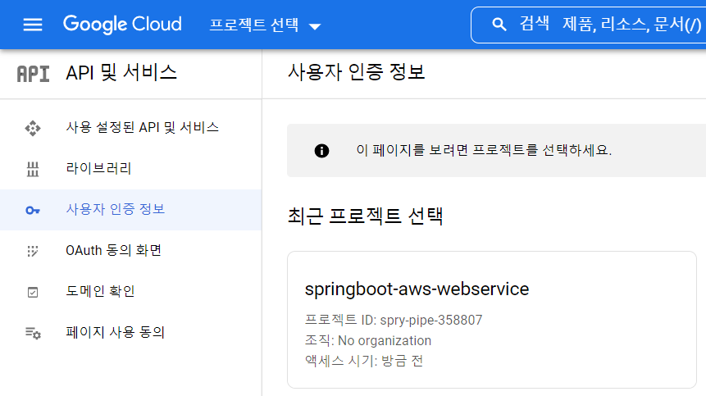The image size is (706, 396).
Task: Click the Google Cloud logo
Action: pos(122,25)
